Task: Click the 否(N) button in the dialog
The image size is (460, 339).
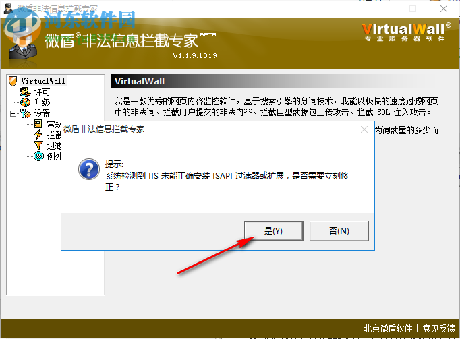Action: (339, 231)
